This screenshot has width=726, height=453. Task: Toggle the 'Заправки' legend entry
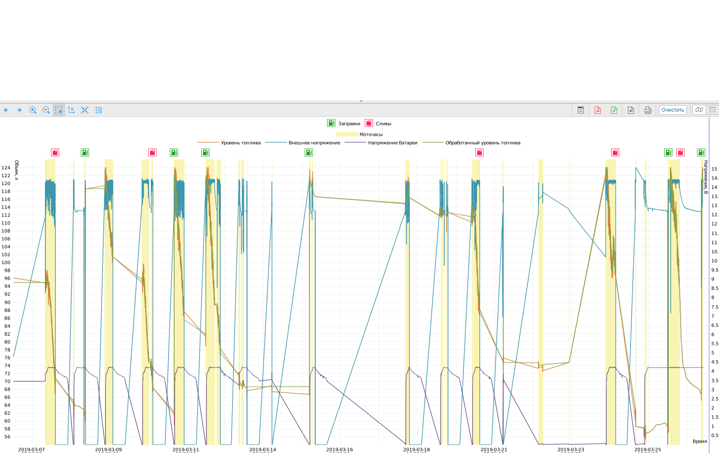pos(344,123)
